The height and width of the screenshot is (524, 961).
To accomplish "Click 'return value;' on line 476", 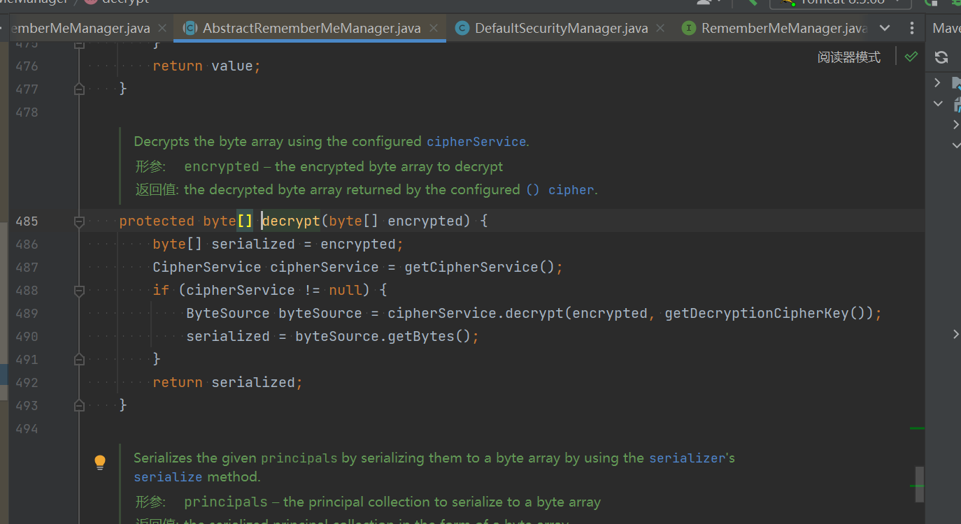I will point(207,66).
